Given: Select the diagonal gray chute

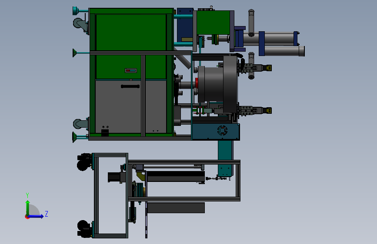Looking at the screenshot, I should pyautogui.click(x=182, y=59).
